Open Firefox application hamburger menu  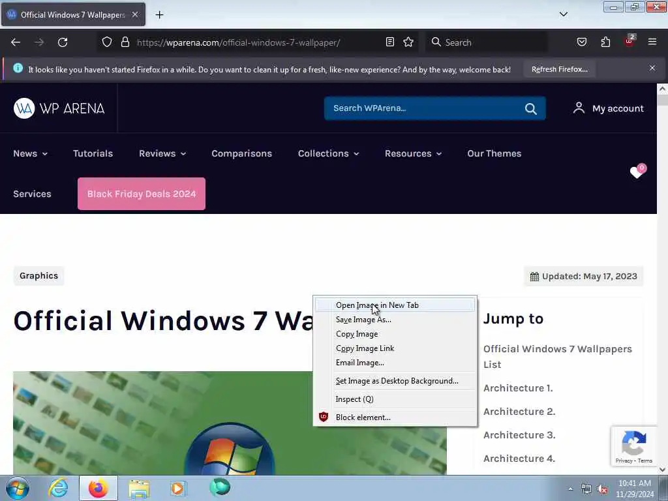(x=652, y=42)
